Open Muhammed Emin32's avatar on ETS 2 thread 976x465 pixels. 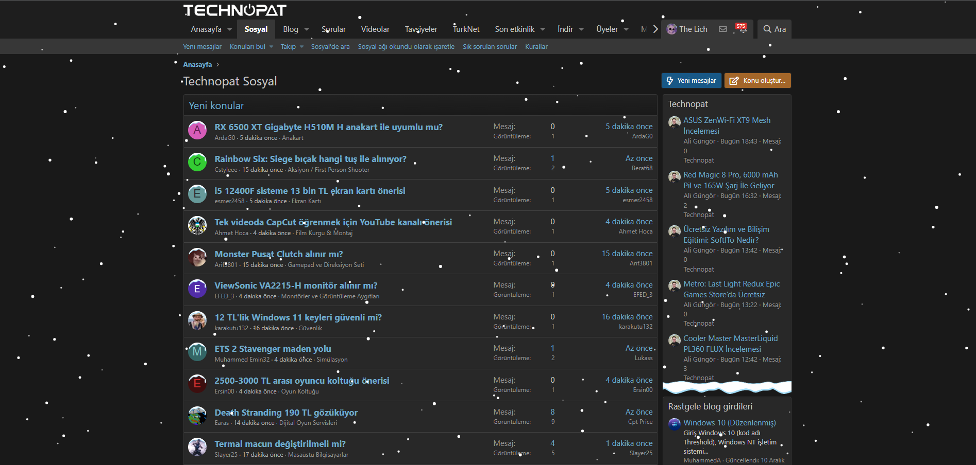pos(197,352)
